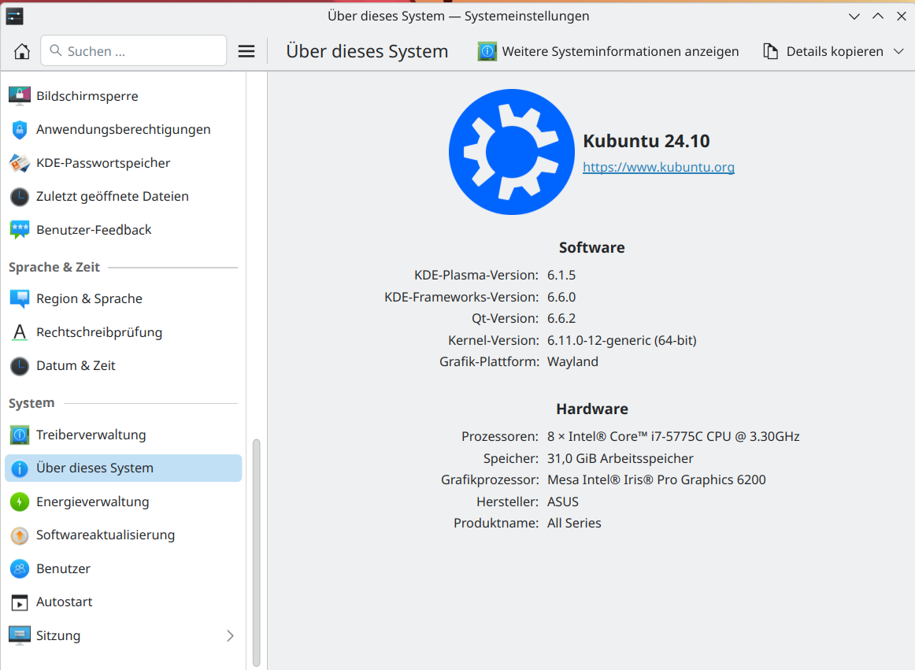Screen dimensions: 915x670
Task: Select Über dieses System entry
Action: (x=123, y=468)
